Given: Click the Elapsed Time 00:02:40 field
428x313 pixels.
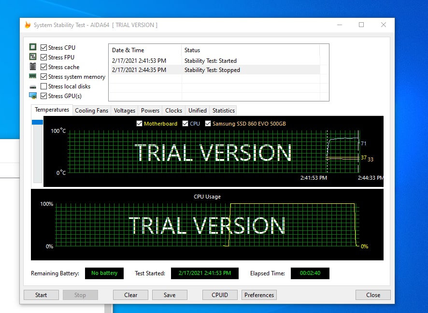Looking at the screenshot, I should coord(310,273).
